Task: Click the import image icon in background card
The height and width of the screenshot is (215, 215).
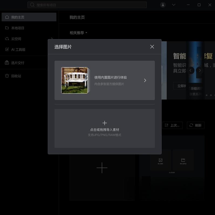Action: point(161,160)
